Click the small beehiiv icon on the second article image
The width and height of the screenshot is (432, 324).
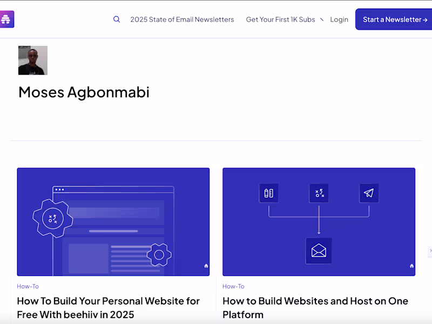(x=411, y=266)
